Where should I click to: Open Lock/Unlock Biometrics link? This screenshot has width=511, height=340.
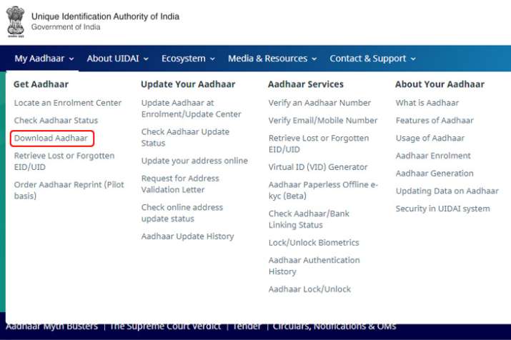[x=314, y=243]
